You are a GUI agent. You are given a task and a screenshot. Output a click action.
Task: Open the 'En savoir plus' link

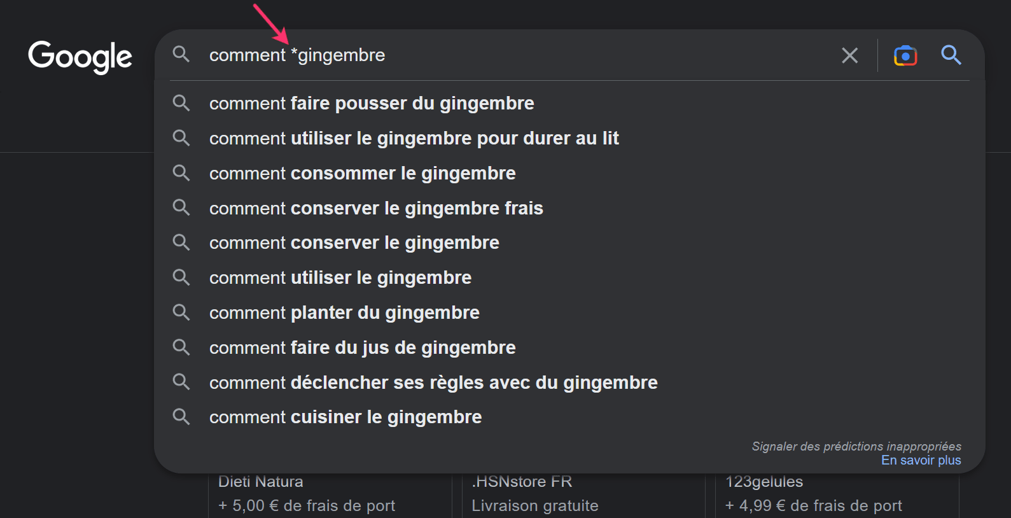pos(921,460)
